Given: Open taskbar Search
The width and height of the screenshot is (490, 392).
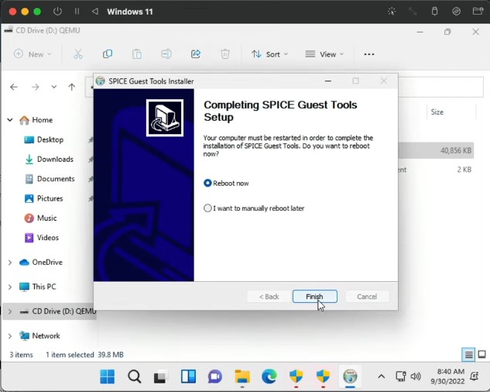Looking at the screenshot, I should [x=135, y=377].
